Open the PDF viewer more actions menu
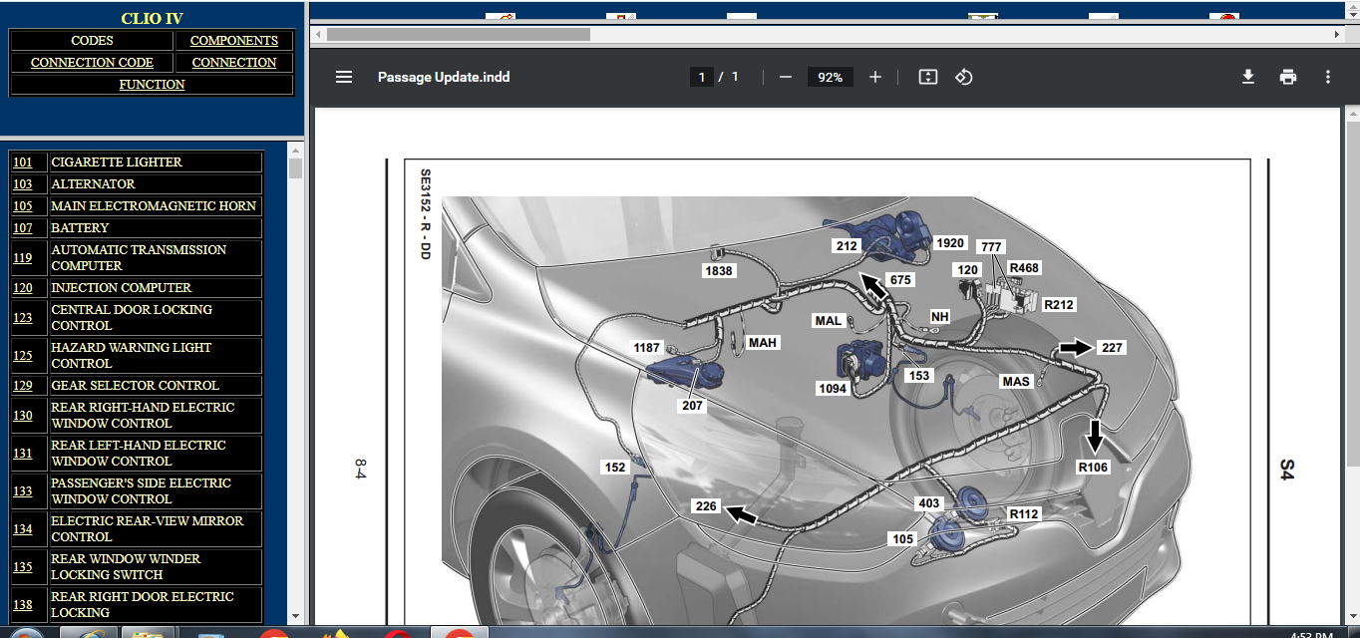This screenshot has width=1360, height=638. [x=1328, y=77]
